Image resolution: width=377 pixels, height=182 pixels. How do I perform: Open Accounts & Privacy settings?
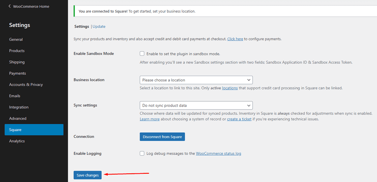(x=26, y=84)
